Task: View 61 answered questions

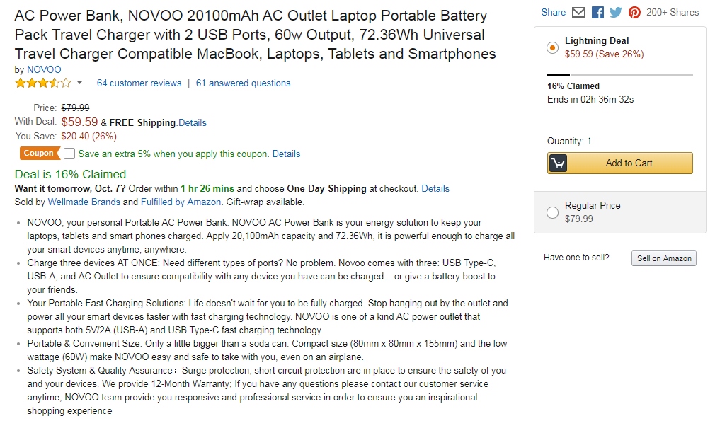Action: pyautogui.click(x=243, y=83)
